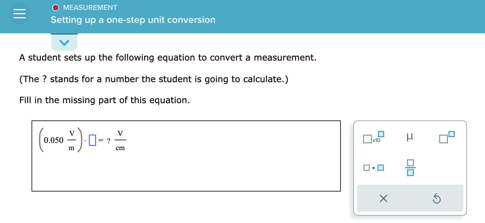Screen dimensions: 485x223
Task: Insert the multiplication dot template
Action: tap(374, 167)
